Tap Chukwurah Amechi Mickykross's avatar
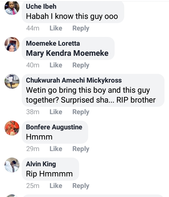The height and width of the screenshot is (197, 169). pos(12,81)
